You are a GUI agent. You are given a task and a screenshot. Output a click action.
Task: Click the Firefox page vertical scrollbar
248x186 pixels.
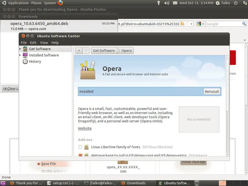[246, 76]
